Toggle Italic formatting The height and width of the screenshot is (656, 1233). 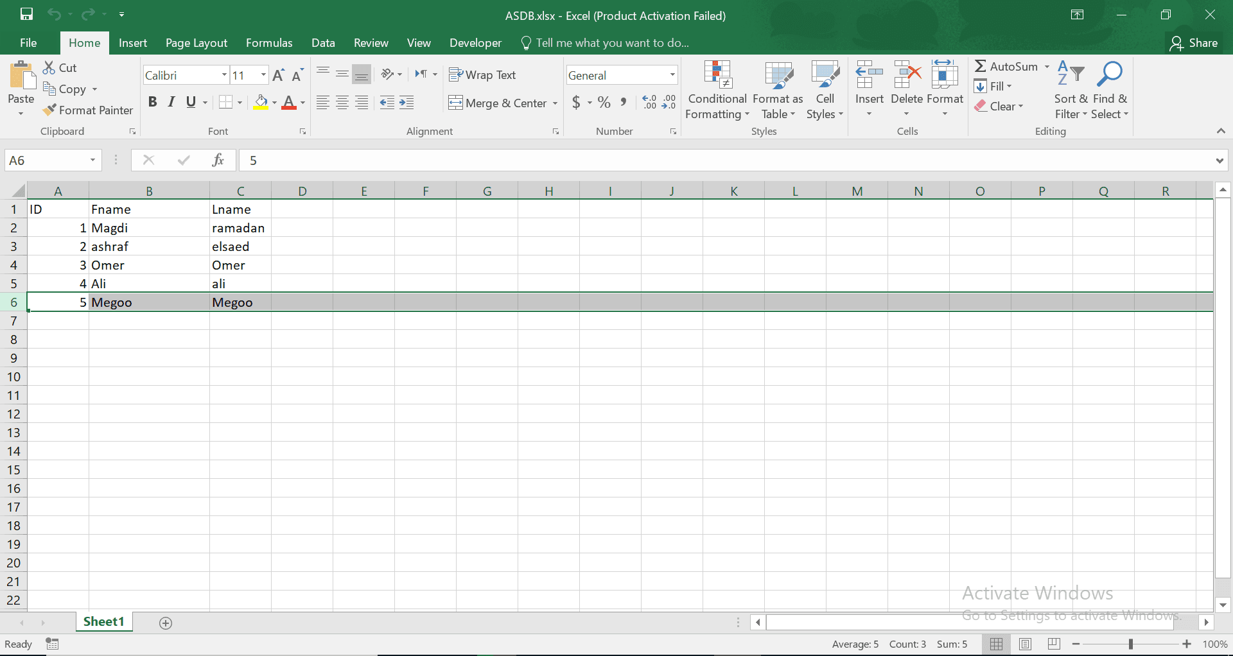(x=171, y=102)
